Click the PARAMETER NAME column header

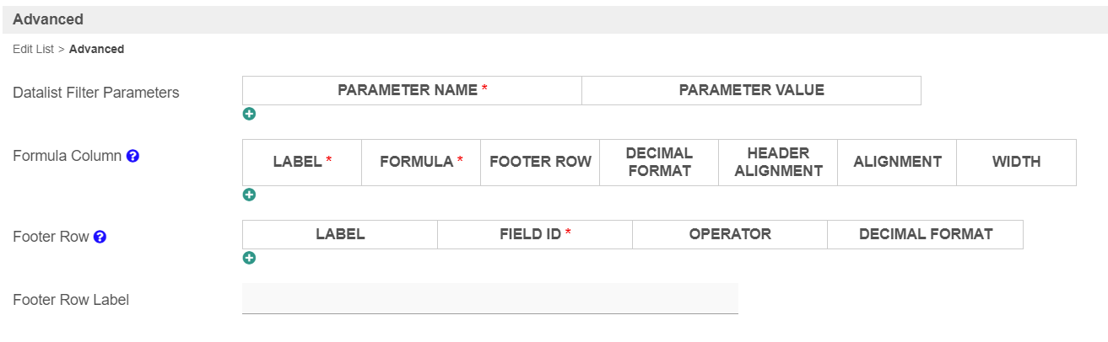pos(412,90)
